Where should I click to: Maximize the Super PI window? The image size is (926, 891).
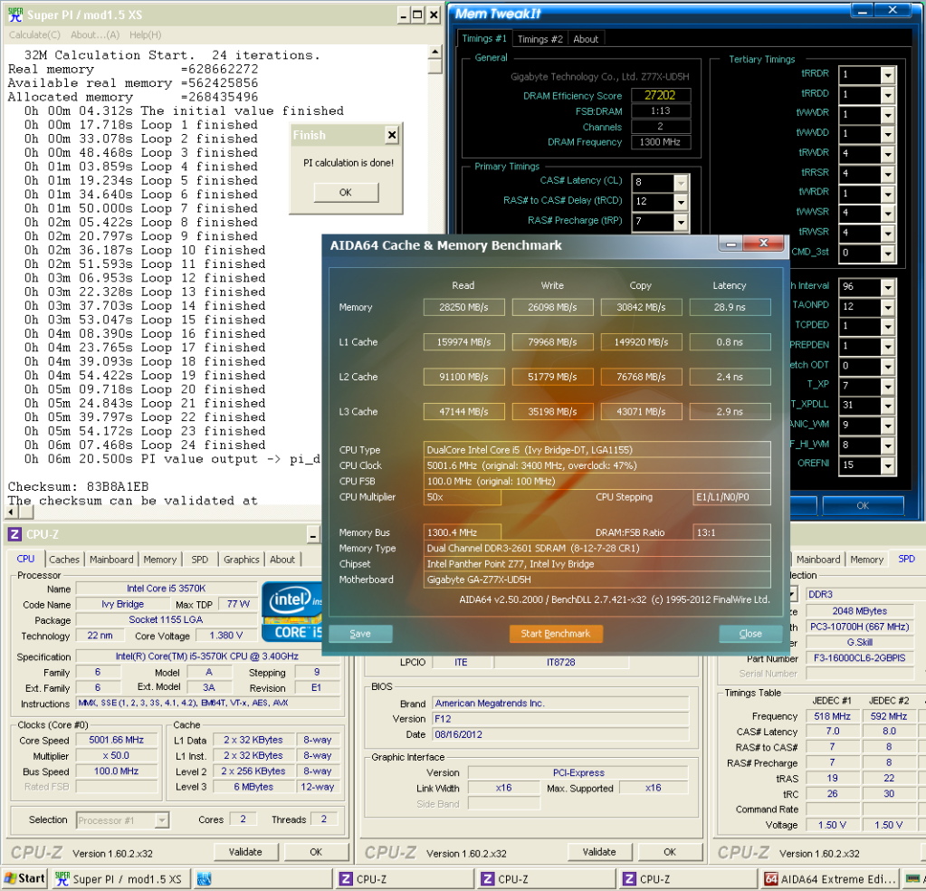pos(417,15)
